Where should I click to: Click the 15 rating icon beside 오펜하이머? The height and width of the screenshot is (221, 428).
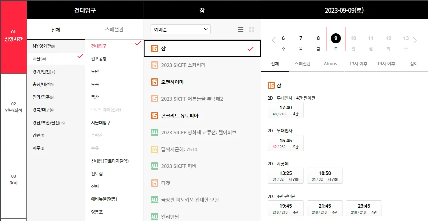(155, 82)
